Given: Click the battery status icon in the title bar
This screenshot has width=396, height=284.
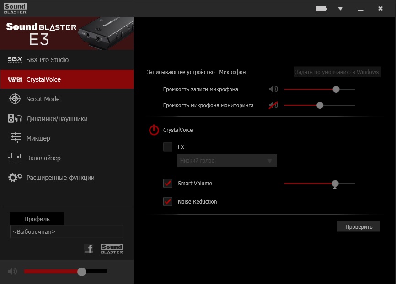Looking at the screenshot, I should [x=321, y=9].
